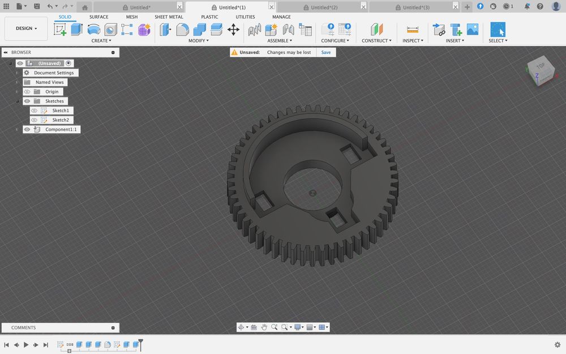Toggle visibility eye of Sketch1
Viewport: 566px width, 354px height.
click(35, 110)
